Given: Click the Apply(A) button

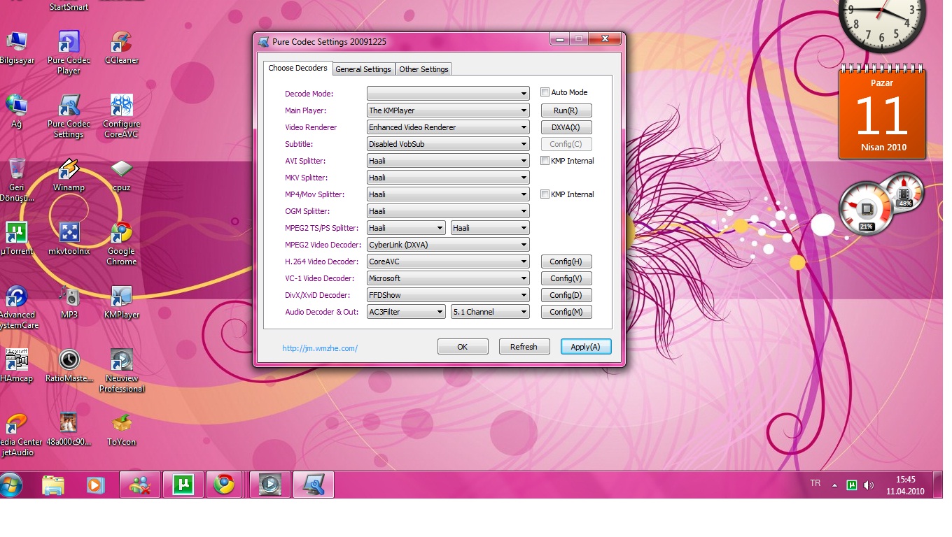Looking at the screenshot, I should [586, 347].
